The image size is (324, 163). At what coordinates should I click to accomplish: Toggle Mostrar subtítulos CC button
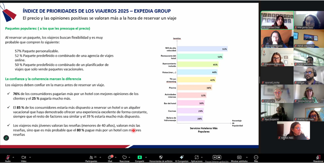pos(239,157)
